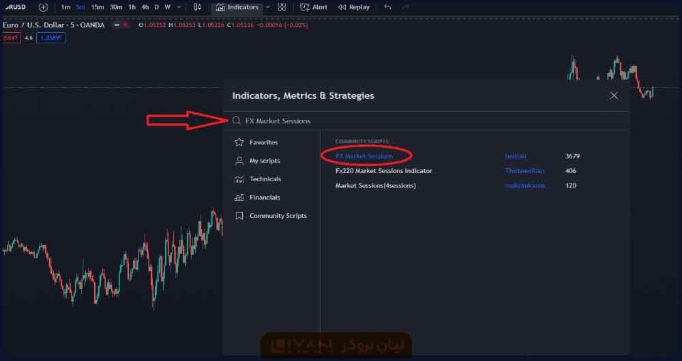Click the Financials bar icon
The height and width of the screenshot is (361, 682).
point(239,198)
